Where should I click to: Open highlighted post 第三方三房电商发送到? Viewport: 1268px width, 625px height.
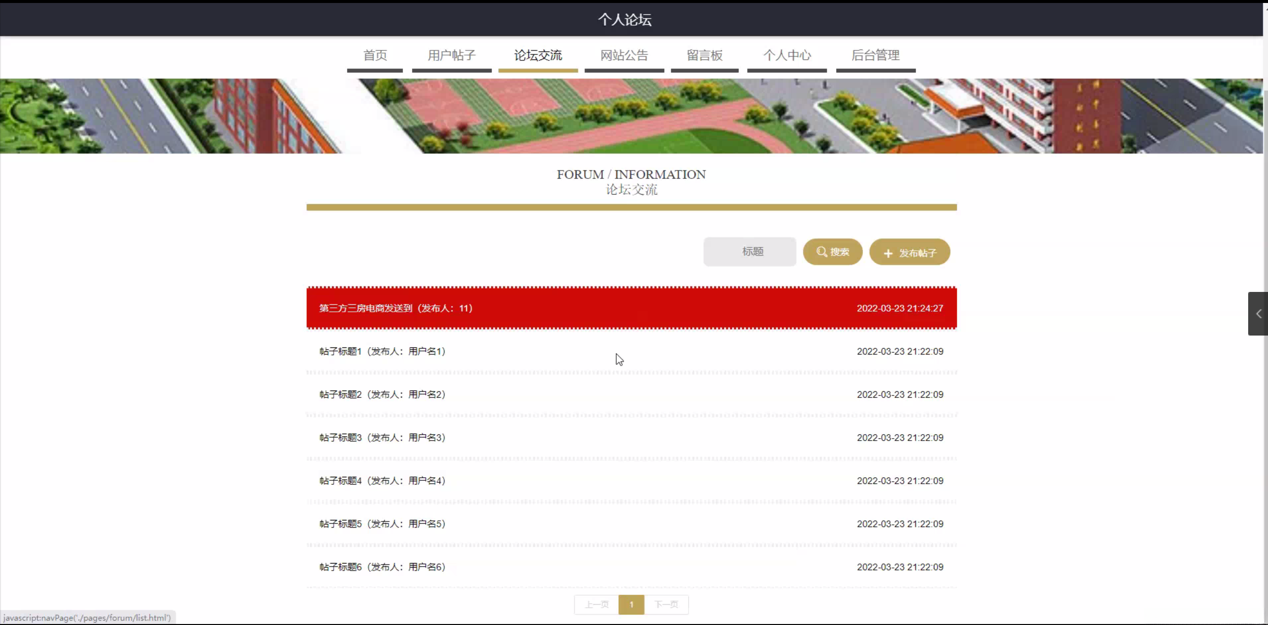coord(396,308)
